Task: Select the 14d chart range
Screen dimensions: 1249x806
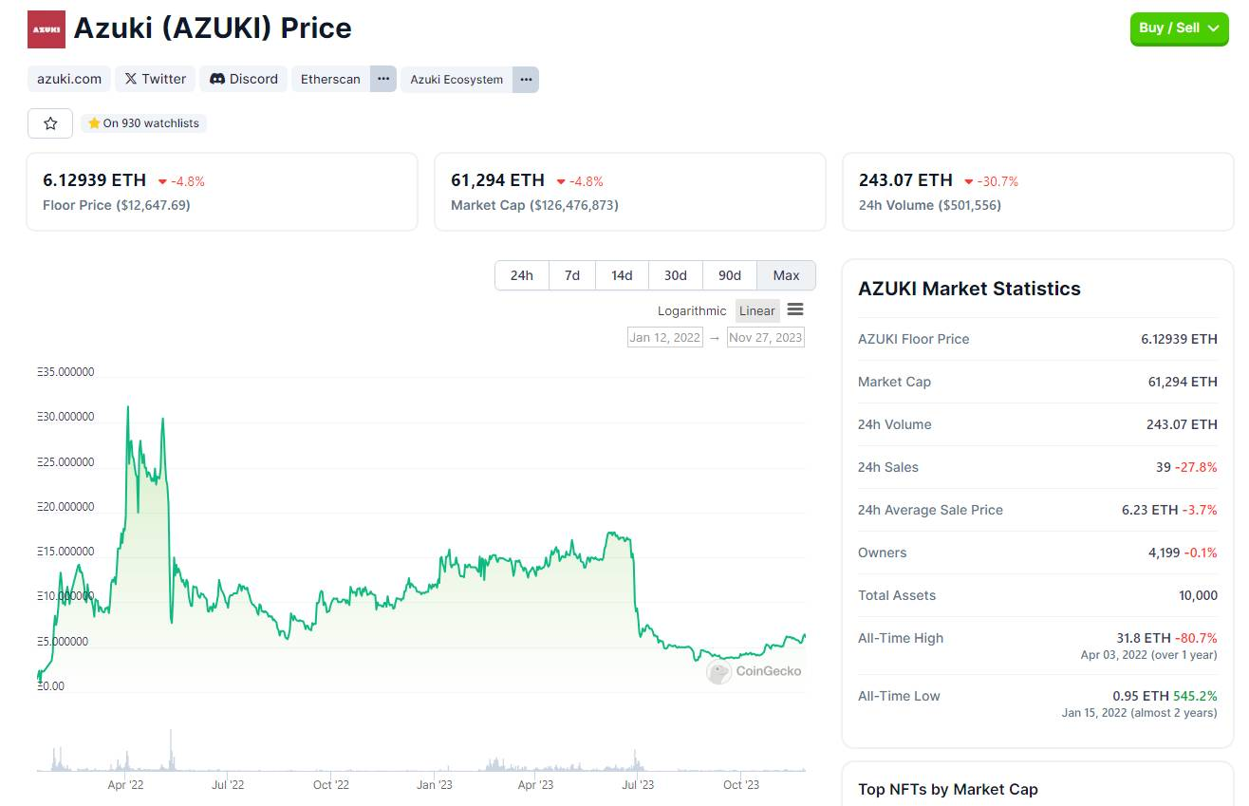Action: click(x=622, y=275)
